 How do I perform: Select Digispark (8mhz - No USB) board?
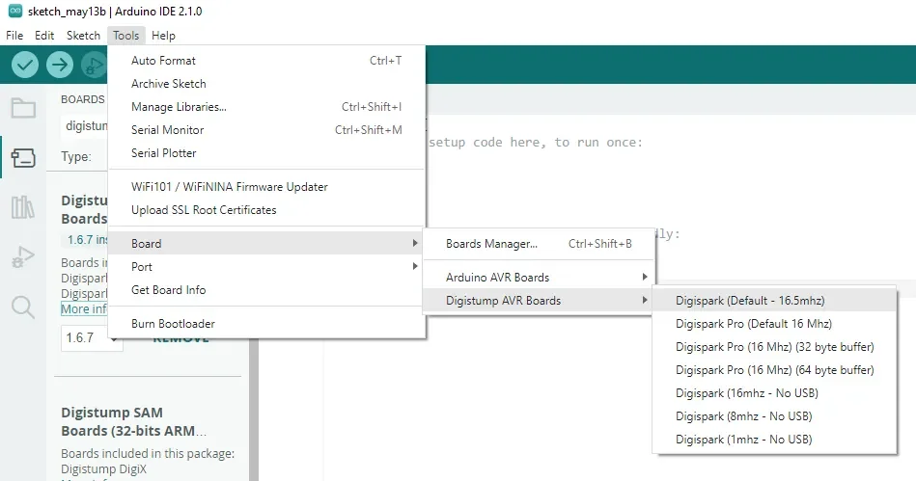(x=774, y=416)
